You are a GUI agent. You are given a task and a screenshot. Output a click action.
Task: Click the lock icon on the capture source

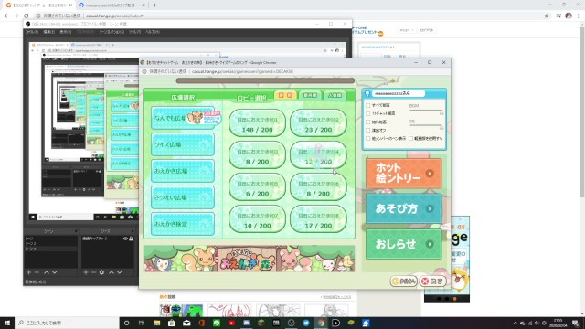pyautogui.click(x=131, y=239)
